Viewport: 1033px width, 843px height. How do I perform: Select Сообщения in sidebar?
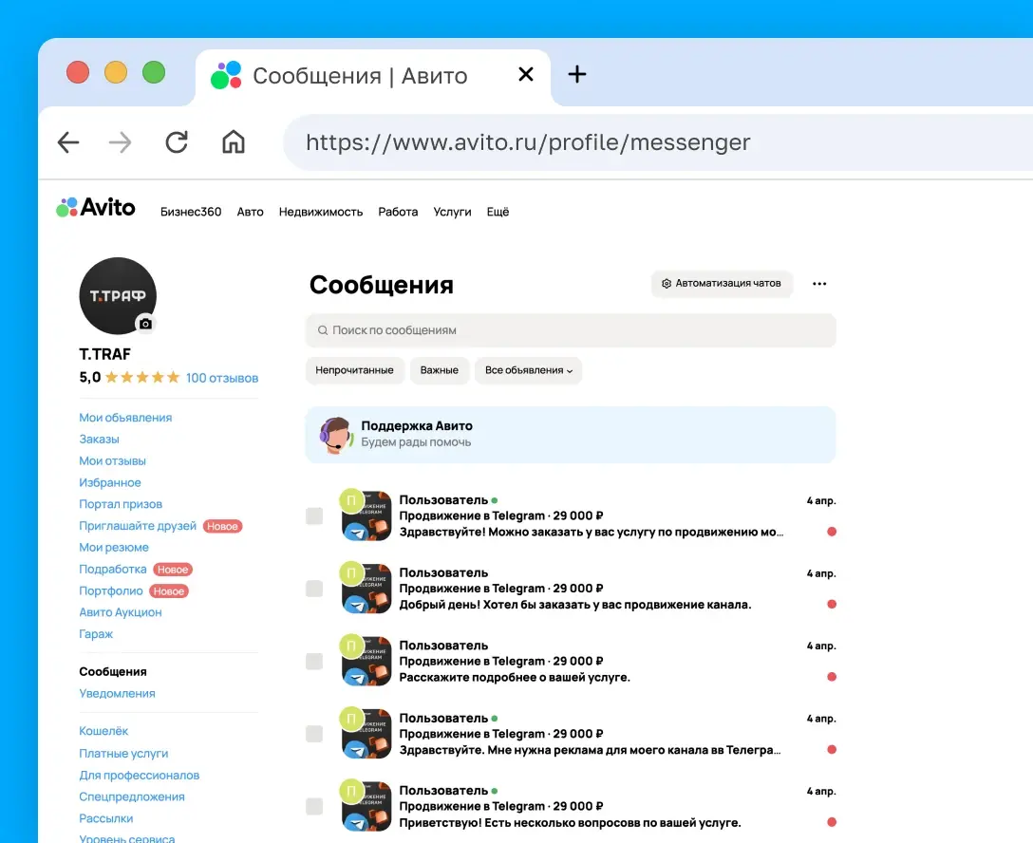113,672
